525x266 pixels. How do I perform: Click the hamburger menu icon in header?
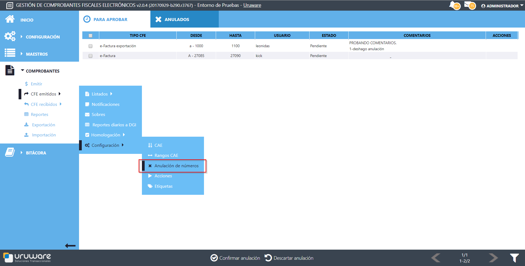tap(10, 5)
